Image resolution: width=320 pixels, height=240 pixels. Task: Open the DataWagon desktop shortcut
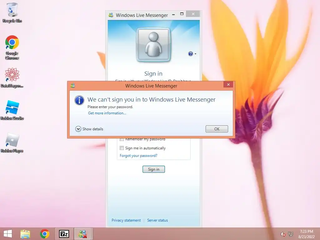coord(12,77)
